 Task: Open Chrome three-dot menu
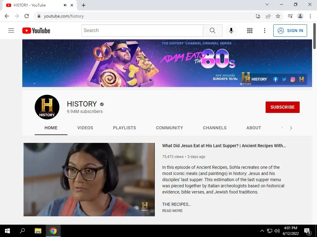point(310,16)
